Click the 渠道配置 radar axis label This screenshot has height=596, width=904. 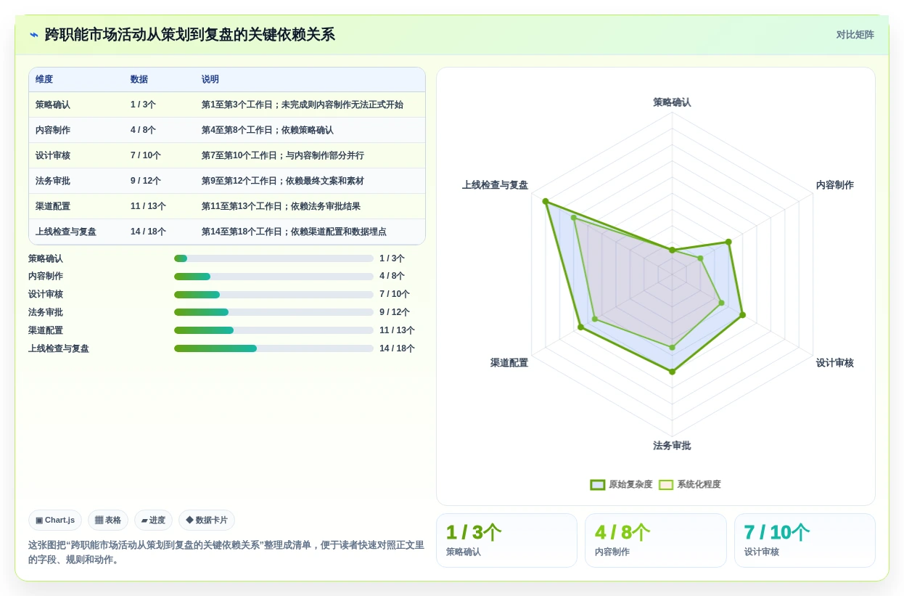(509, 363)
